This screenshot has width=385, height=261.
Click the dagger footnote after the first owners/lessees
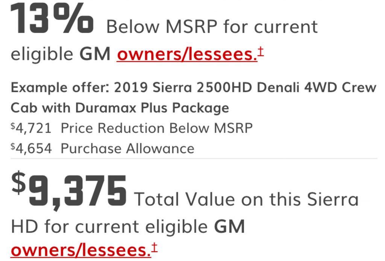click(x=261, y=52)
